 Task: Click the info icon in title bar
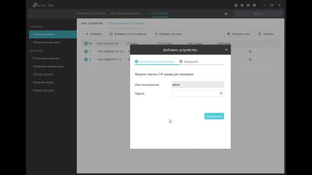[x=254, y=5]
